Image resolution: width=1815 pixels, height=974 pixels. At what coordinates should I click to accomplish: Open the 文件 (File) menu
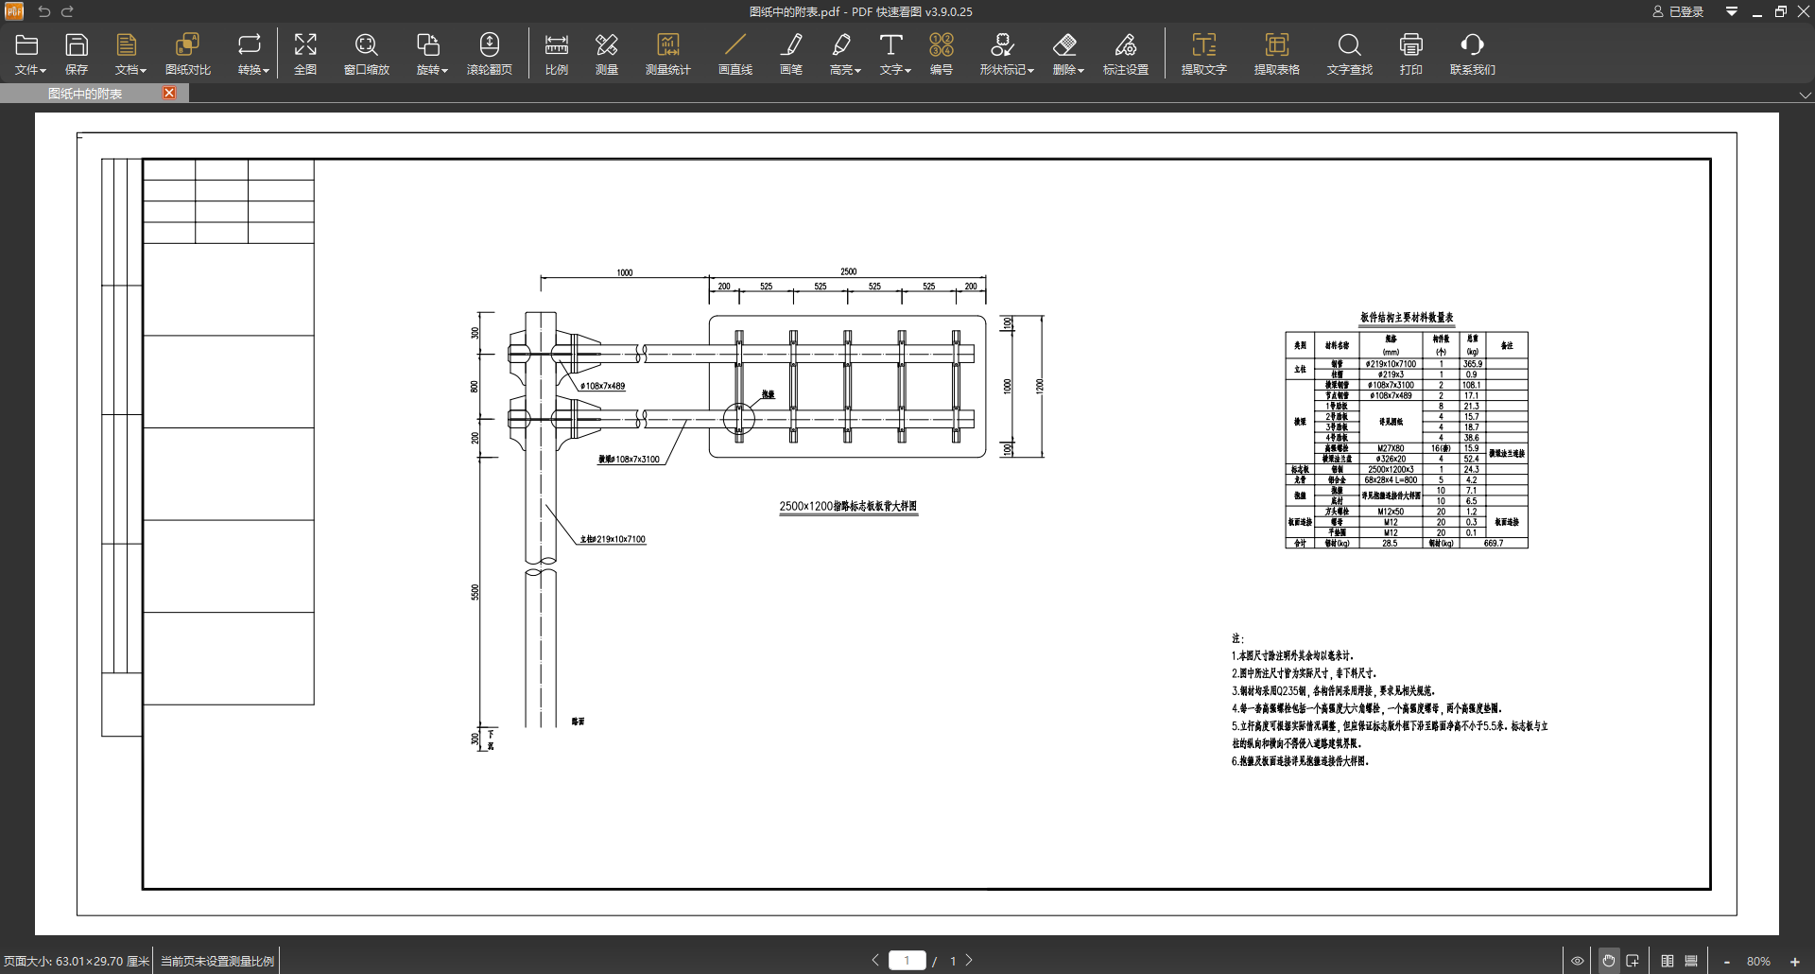(x=29, y=54)
